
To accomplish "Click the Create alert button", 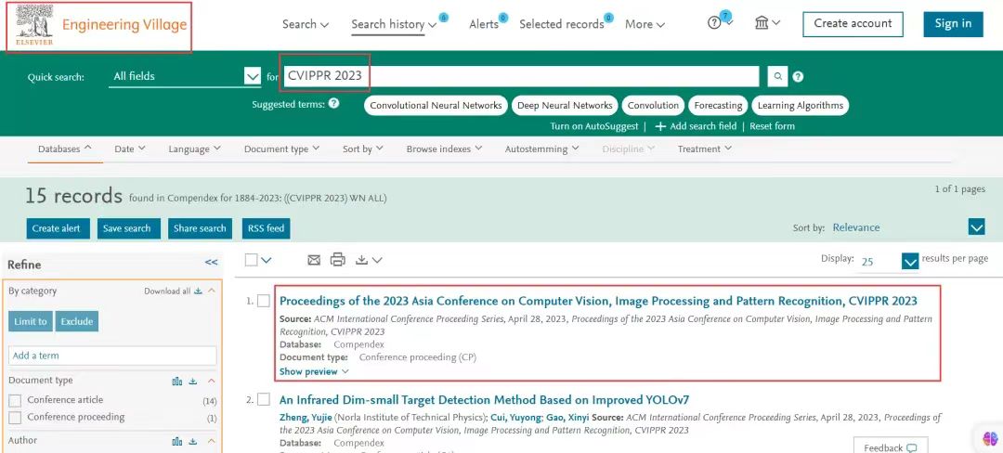I will click(57, 228).
